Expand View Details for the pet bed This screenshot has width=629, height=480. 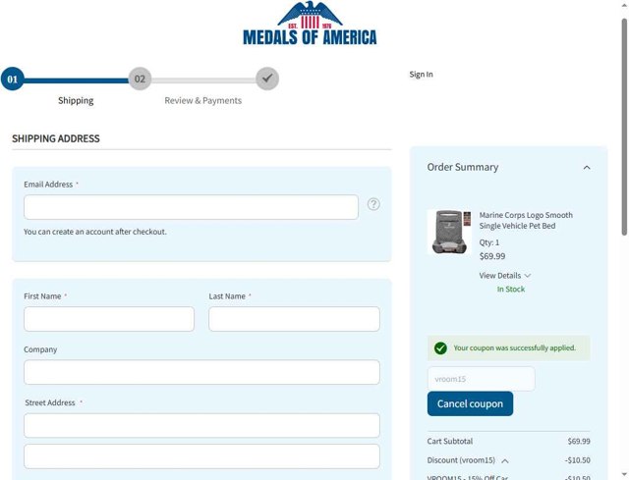(x=504, y=276)
